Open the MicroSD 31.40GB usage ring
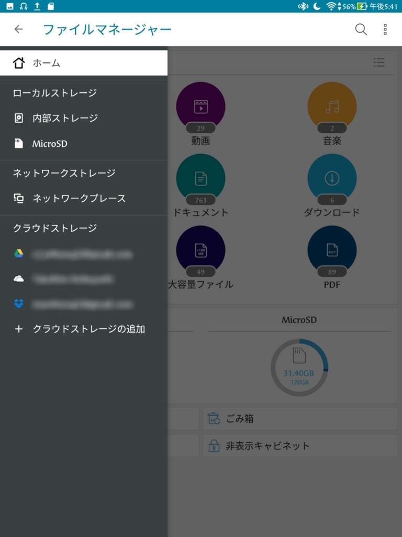 click(x=299, y=368)
